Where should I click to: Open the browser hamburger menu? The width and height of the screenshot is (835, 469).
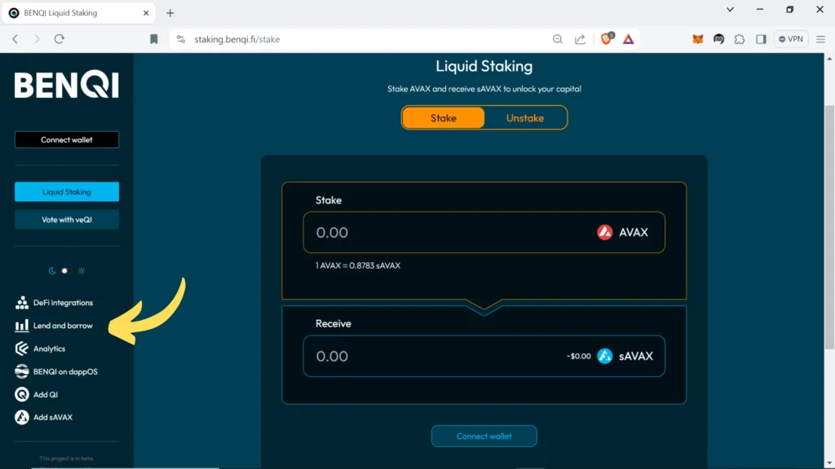pos(820,39)
